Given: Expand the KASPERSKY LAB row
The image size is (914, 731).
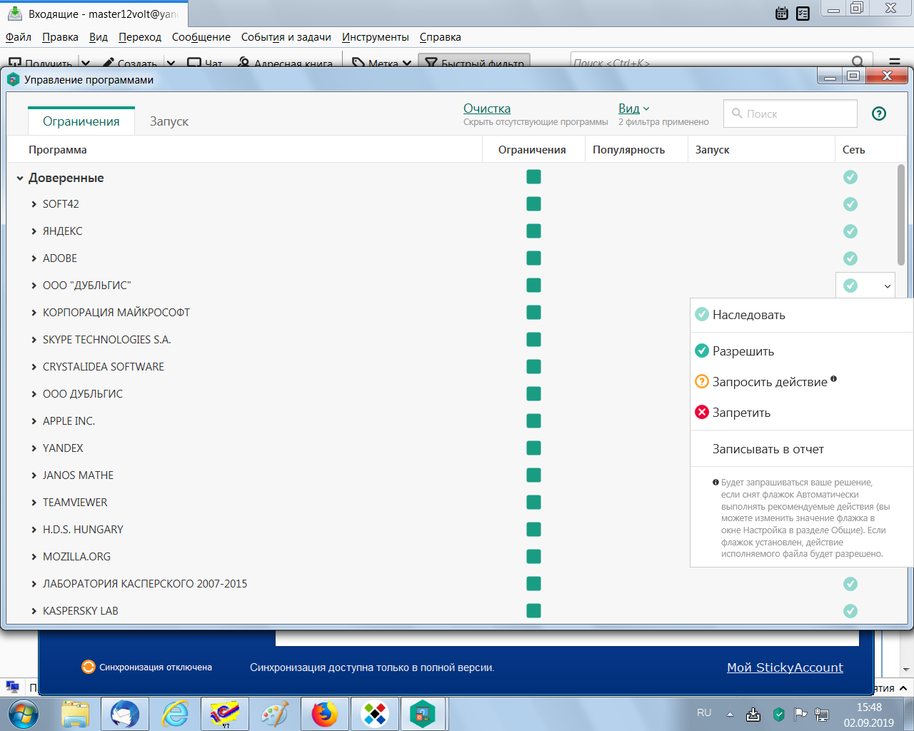Looking at the screenshot, I should point(34,611).
